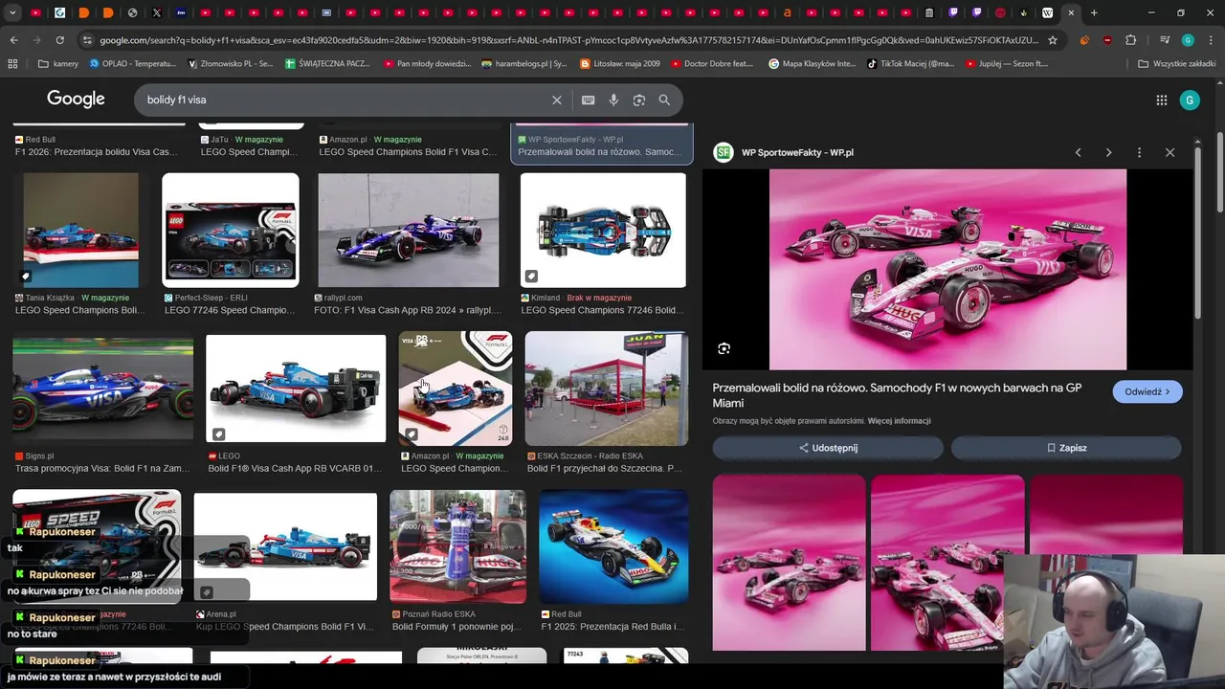The image size is (1225, 689).
Task: Reload the current page
Action: (x=59, y=40)
